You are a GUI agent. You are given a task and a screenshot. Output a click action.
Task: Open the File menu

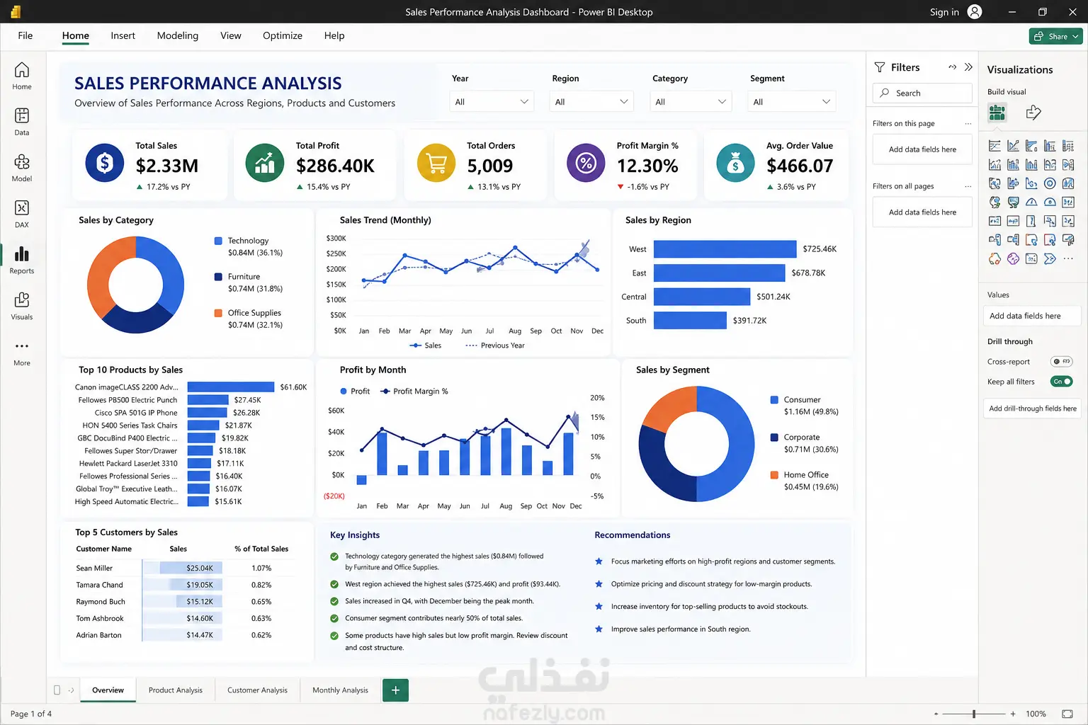coord(25,35)
